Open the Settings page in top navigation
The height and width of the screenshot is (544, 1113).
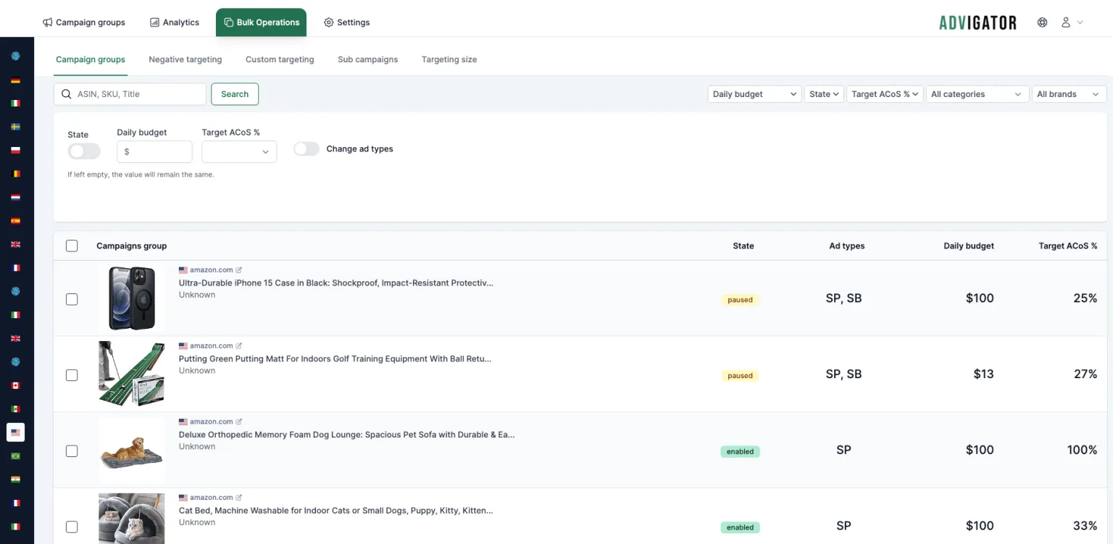pos(347,22)
